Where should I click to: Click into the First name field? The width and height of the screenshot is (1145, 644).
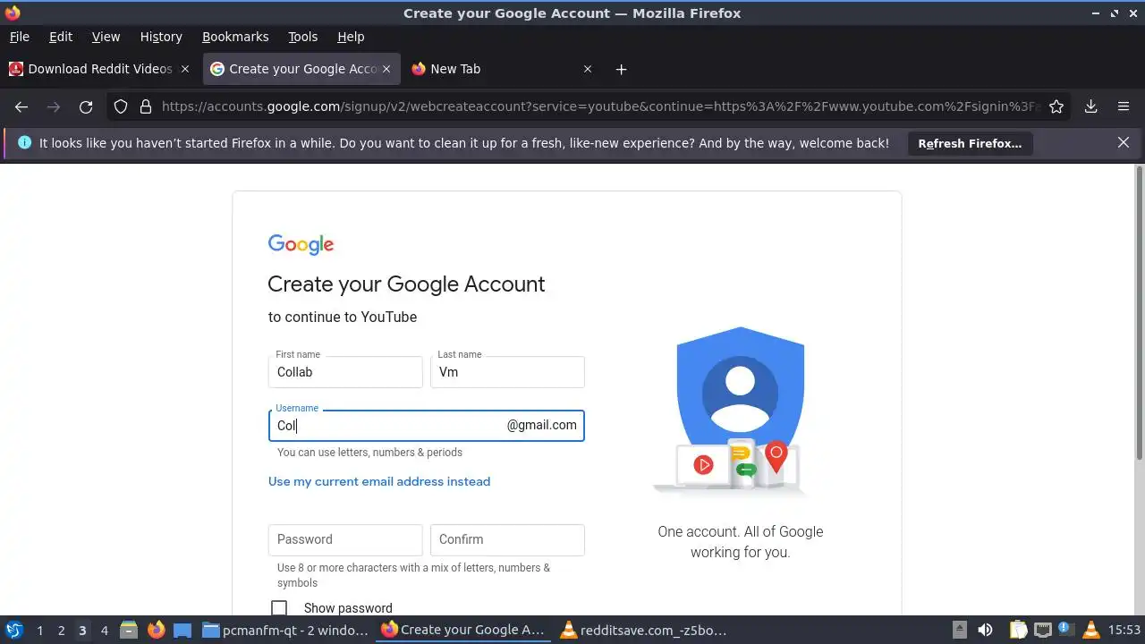click(345, 372)
